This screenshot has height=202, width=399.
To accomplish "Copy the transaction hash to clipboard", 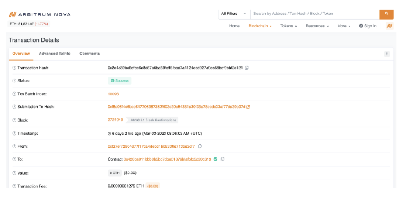I will click(247, 68).
